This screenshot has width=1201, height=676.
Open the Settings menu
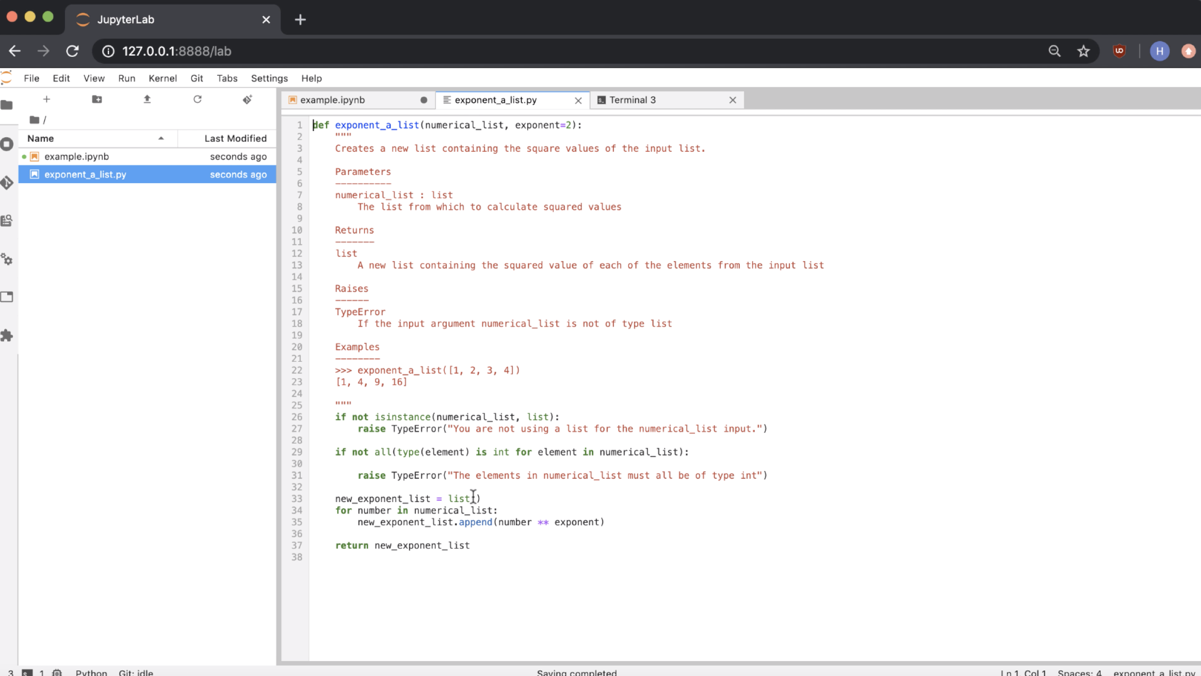269,78
